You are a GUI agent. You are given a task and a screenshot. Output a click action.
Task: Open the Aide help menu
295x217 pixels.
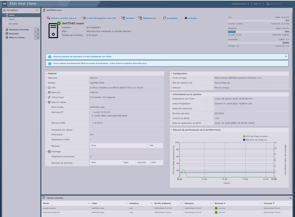click(x=257, y=4)
